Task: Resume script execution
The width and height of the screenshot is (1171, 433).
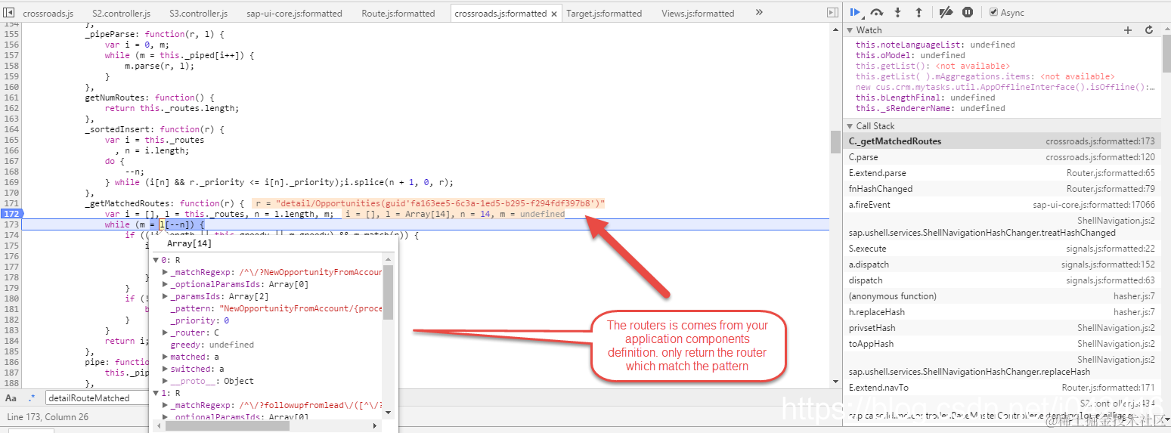Action: (x=856, y=12)
